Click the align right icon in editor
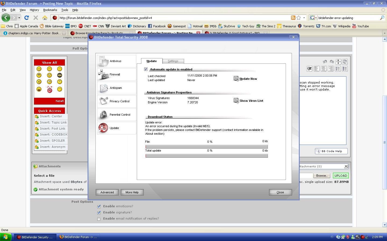Screen dimensions: 387x241 331,69
